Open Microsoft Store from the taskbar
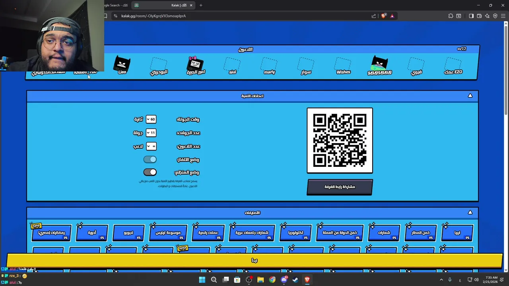 pyautogui.click(x=237, y=280)
